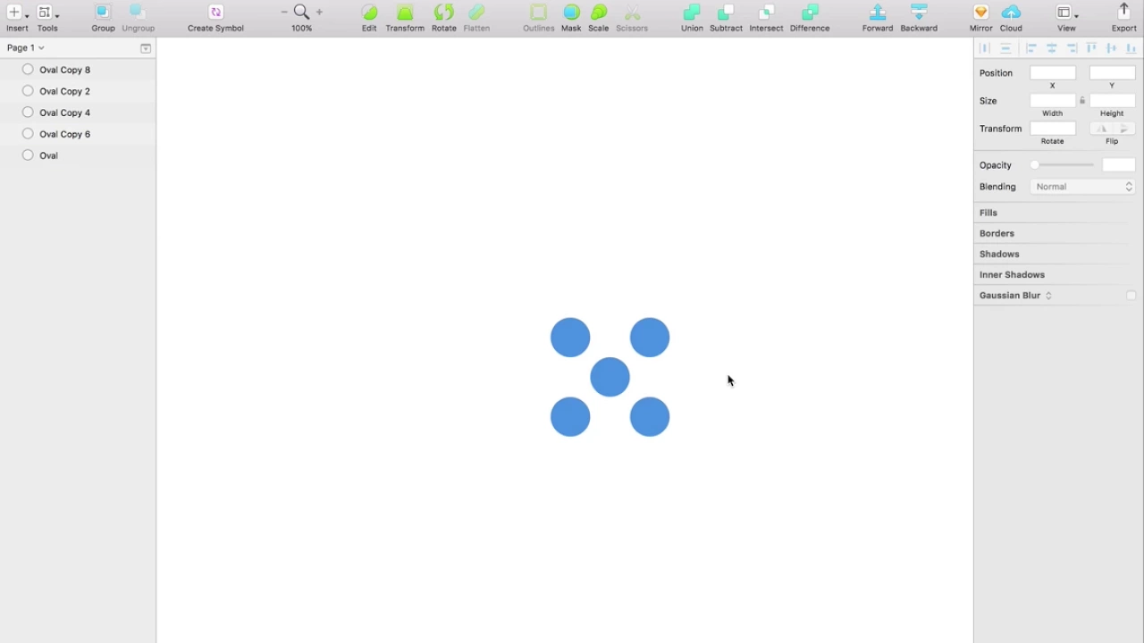The width and height of the screenshot is (1144, 643).
Task: Zoom out with the minus button
Action: [x=284, y=12]
